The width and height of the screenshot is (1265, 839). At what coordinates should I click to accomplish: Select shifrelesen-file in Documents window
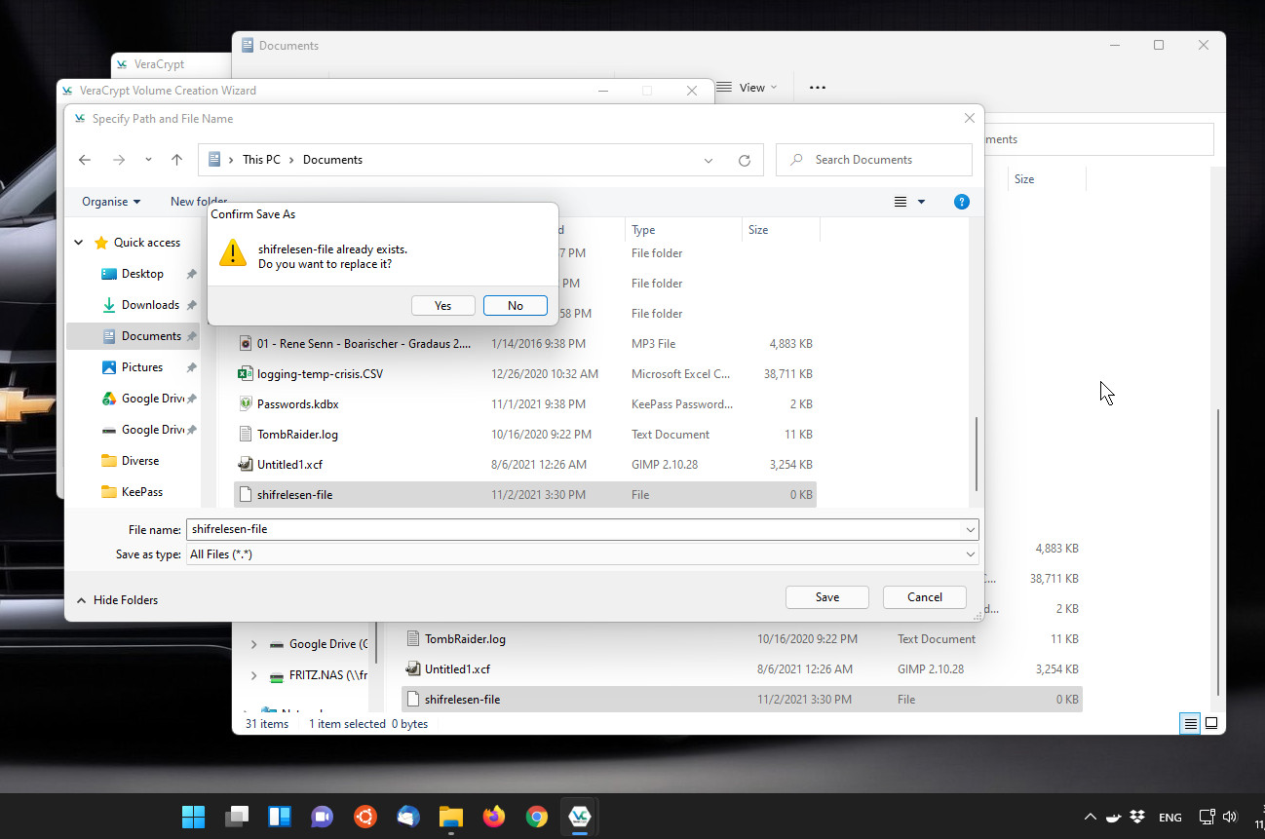(742, 700)
